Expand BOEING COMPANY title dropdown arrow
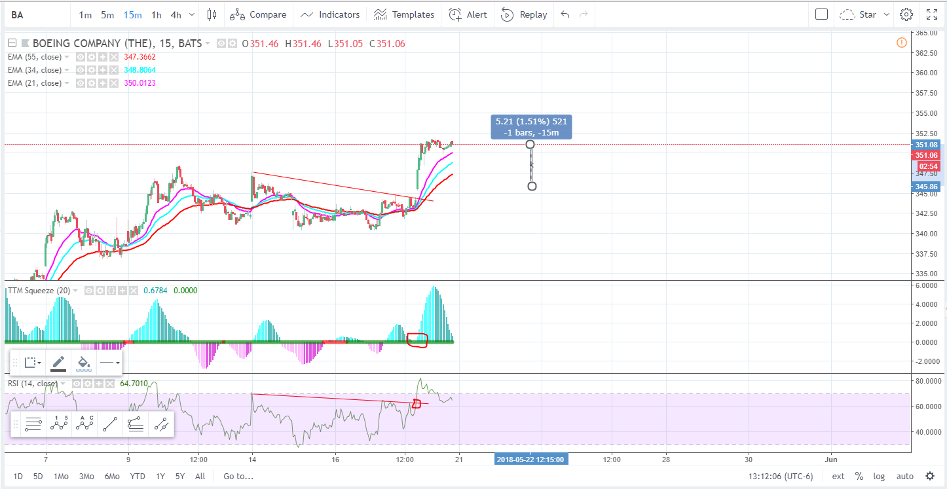 tap(208, 43)
